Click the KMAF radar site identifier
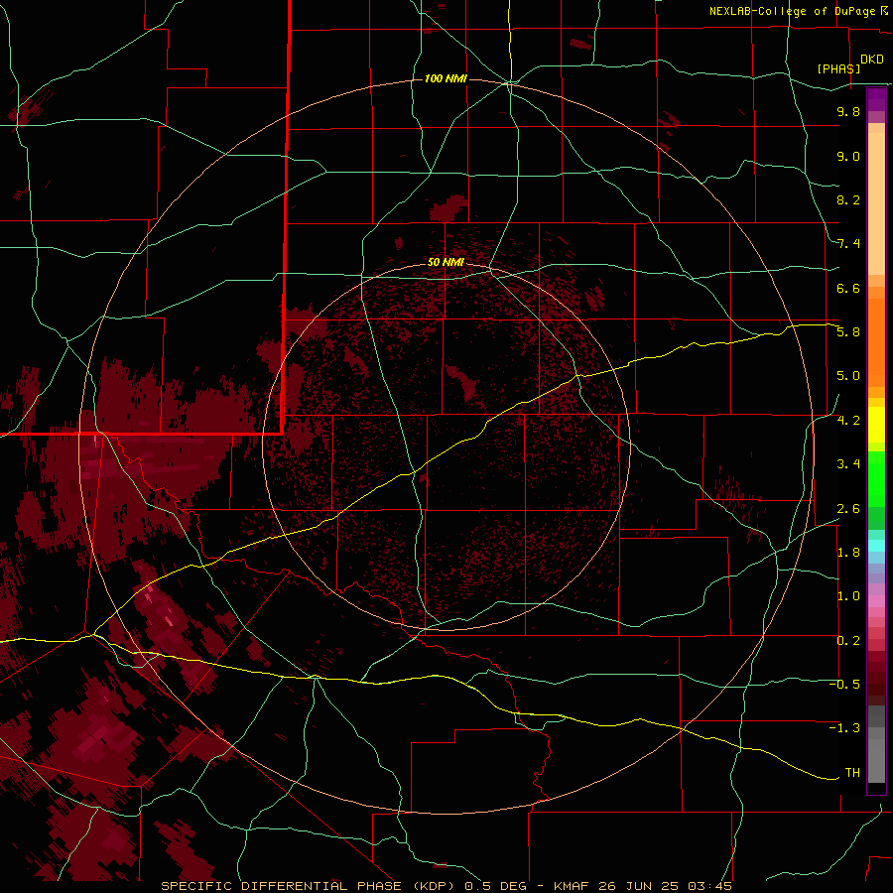 570,886
